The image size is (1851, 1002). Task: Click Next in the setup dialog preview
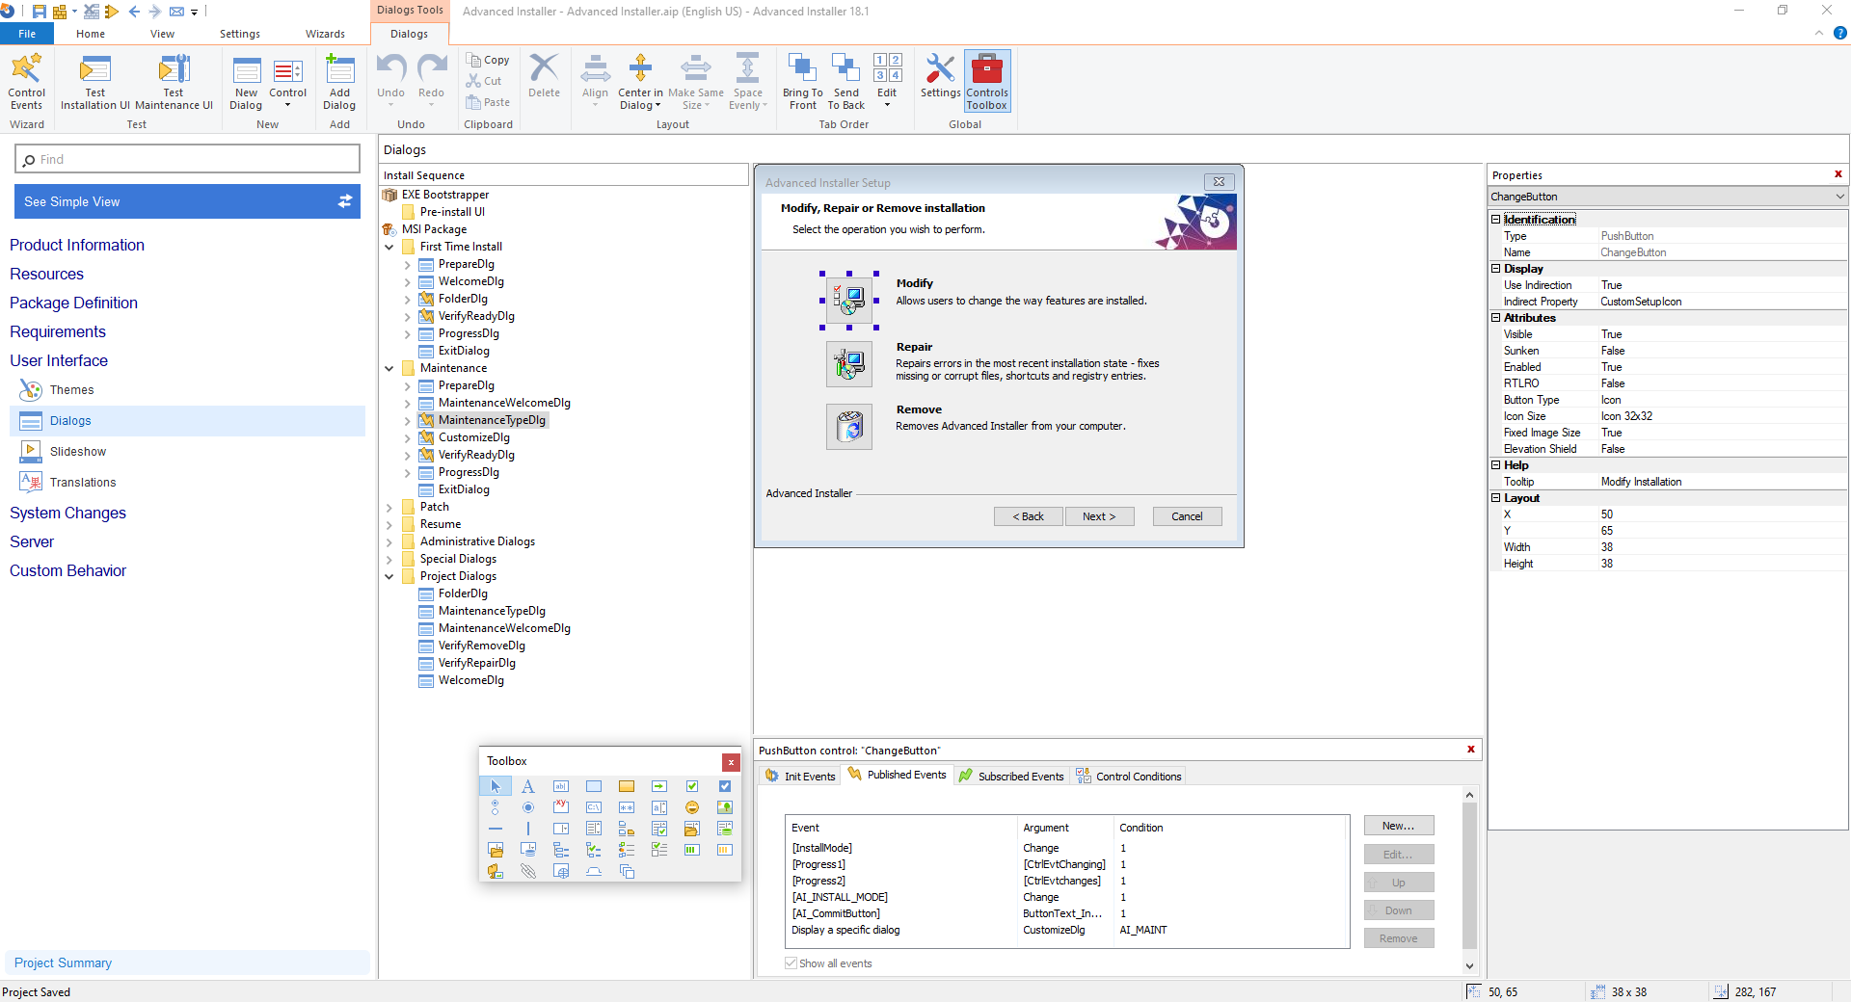click(x=1099, y=516)
